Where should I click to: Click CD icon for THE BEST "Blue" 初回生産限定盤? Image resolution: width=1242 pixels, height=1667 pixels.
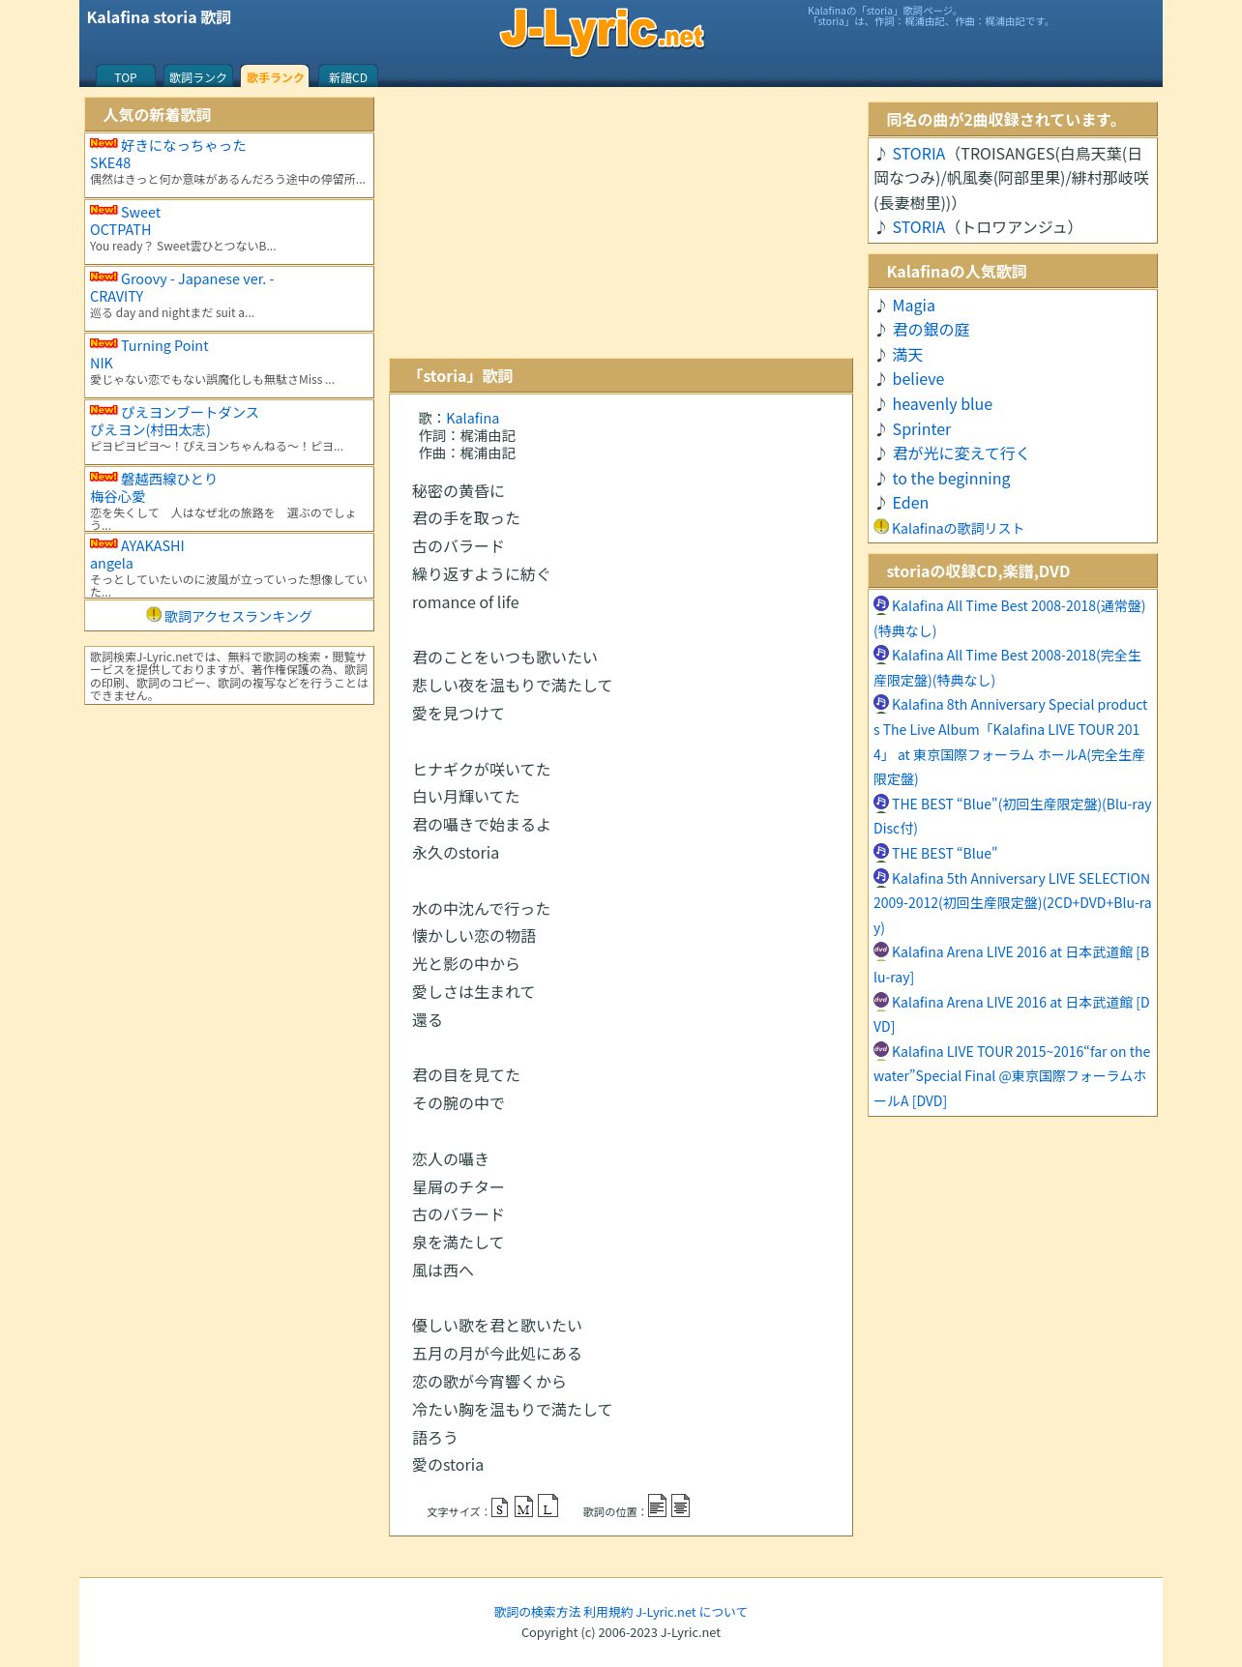(x=881, y=803)
